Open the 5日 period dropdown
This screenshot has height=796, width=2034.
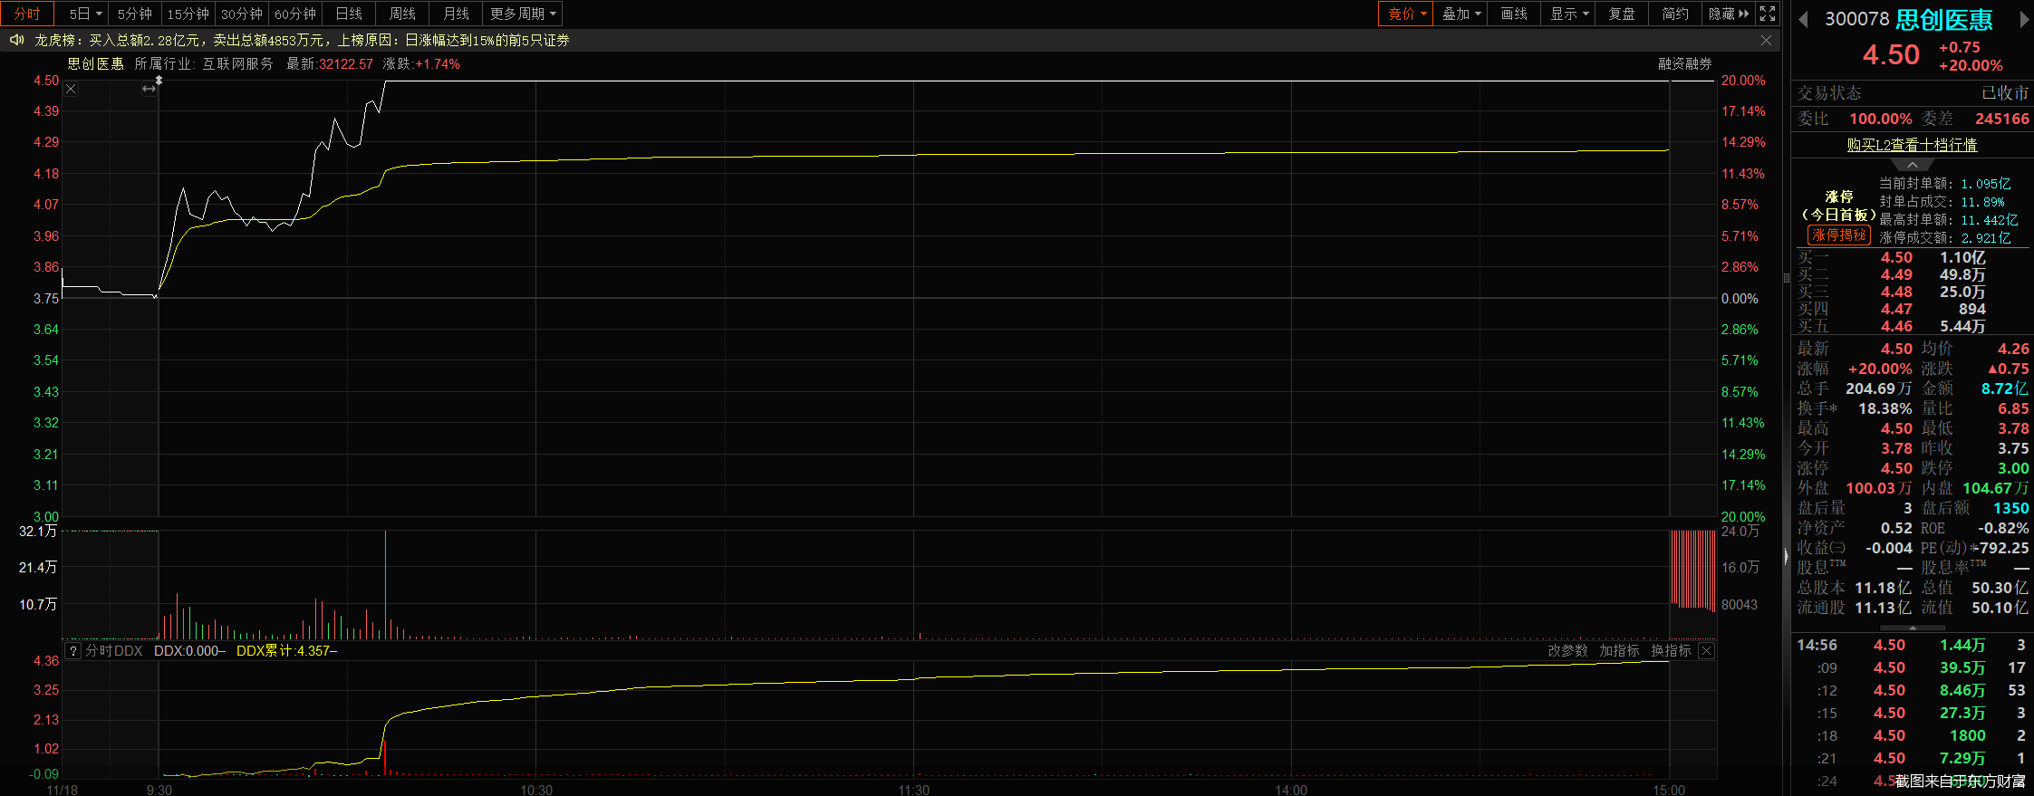click(x=85, y=14)
